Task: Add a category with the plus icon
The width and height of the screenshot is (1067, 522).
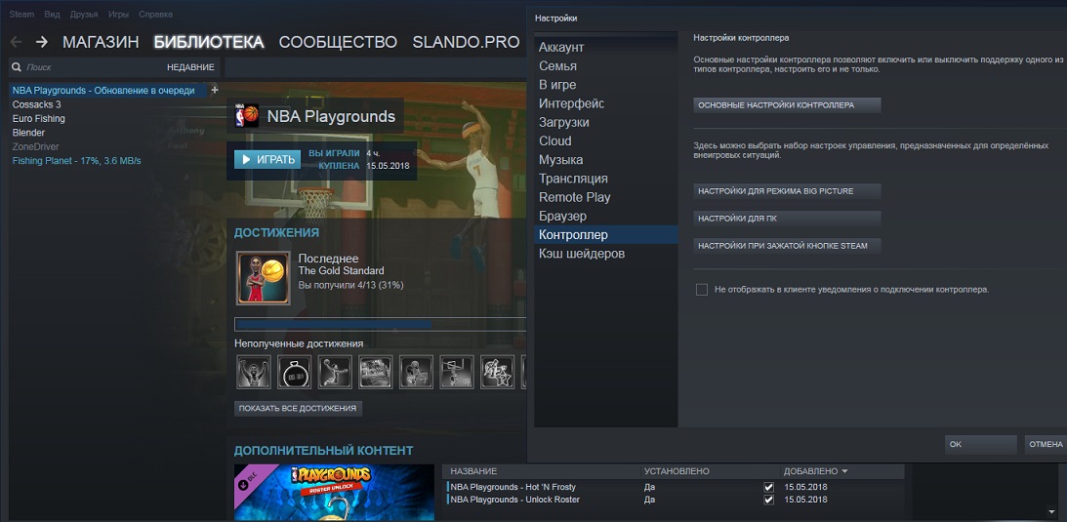Action: [215, 90]
